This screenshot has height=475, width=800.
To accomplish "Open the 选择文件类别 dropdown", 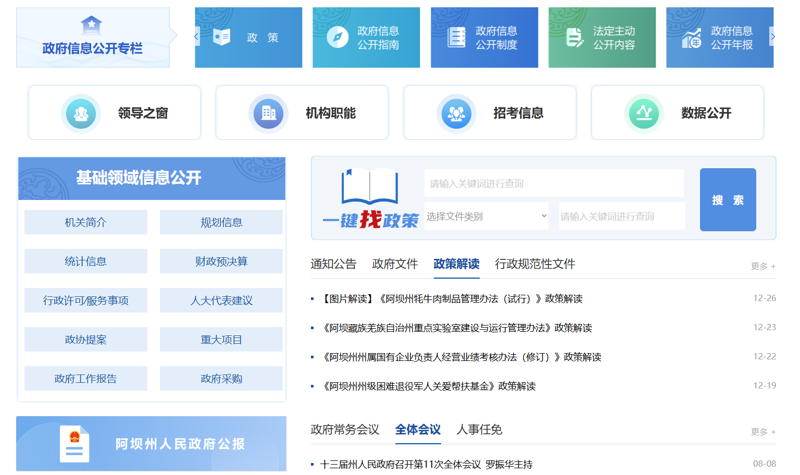I will pos(486,216).
